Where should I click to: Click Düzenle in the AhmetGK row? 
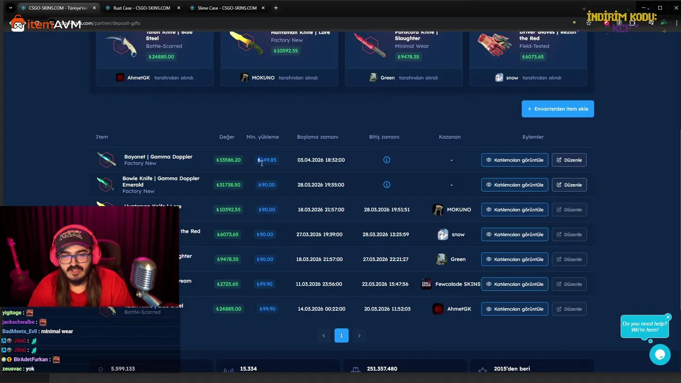coord(569,309)
